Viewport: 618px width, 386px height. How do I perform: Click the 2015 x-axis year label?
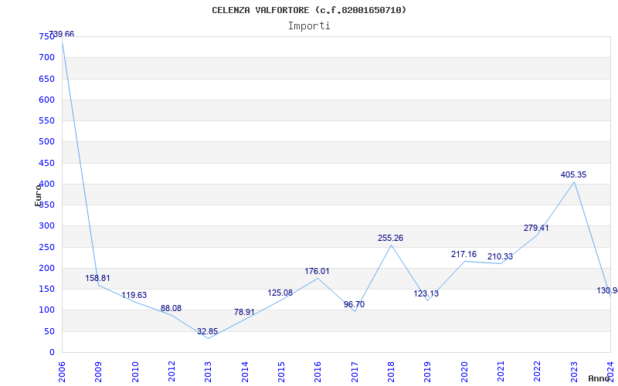pos(281,371)
